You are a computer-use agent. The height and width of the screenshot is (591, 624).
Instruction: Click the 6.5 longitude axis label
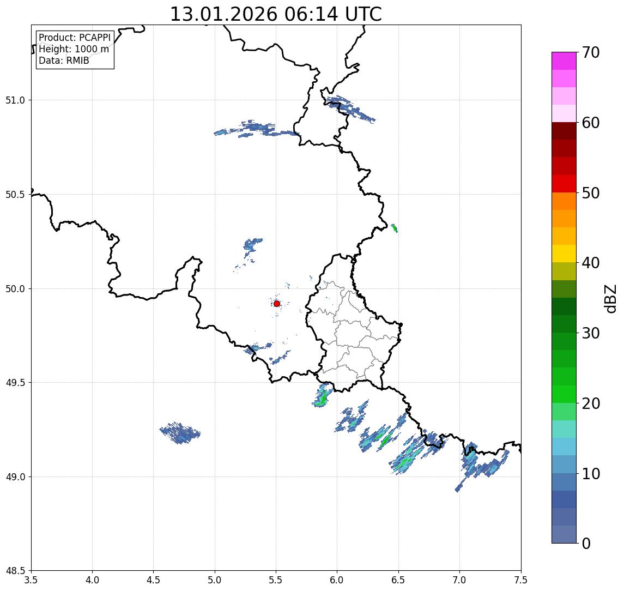(x=398, y=580)
